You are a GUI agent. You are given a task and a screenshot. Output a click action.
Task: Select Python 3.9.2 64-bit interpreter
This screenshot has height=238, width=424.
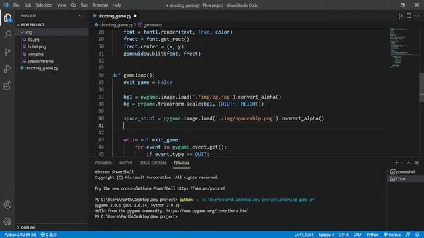(20, 235)
